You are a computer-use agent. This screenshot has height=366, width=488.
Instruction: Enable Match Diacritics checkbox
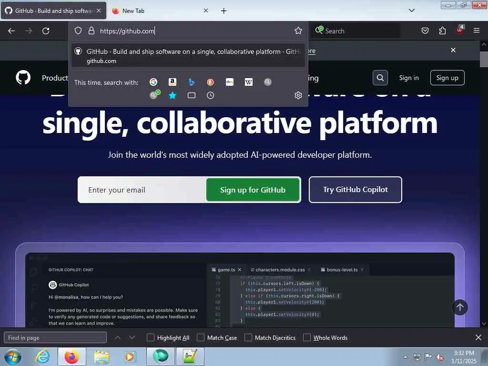pyautogui.click(x=248, y=338)
